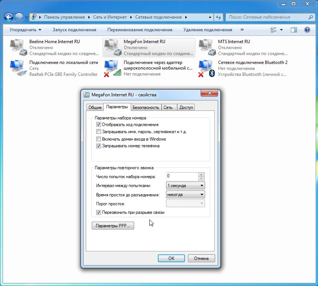
Task: Increase redial attempts with up arrow
Action: pos(201,174)
